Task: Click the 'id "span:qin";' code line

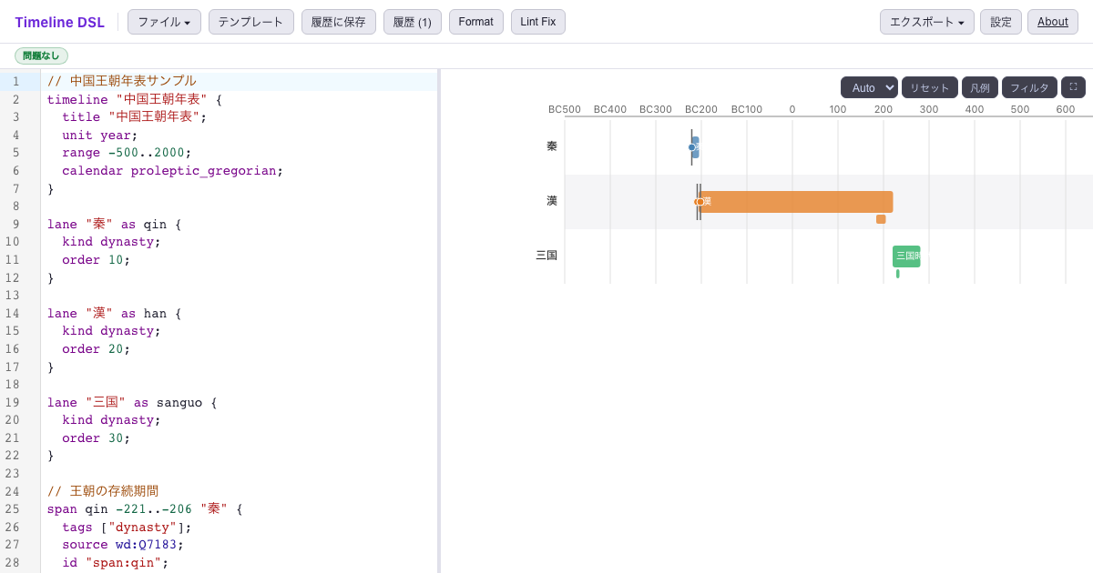Action: (116, 562)
